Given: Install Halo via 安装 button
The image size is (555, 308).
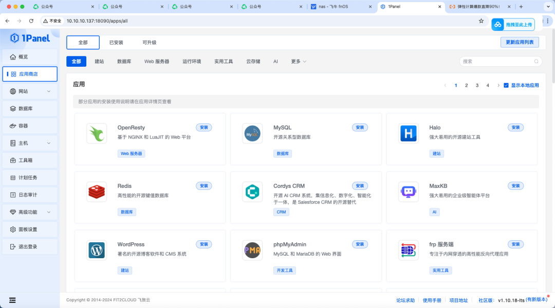Looking at the screenshot, I should click(516, 128).
